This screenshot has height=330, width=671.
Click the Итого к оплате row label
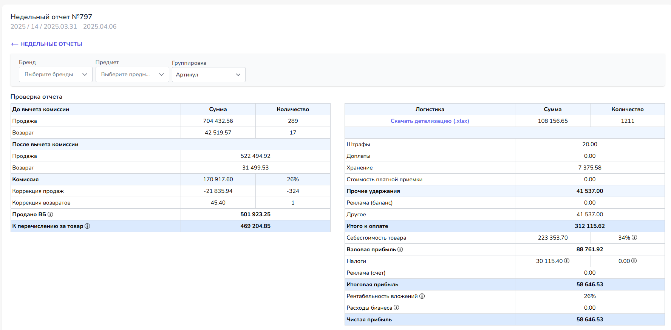(367, 226)
